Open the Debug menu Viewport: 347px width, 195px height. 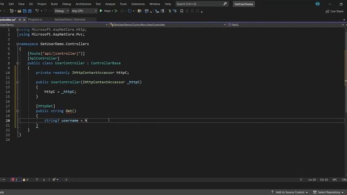pos(66,4)
